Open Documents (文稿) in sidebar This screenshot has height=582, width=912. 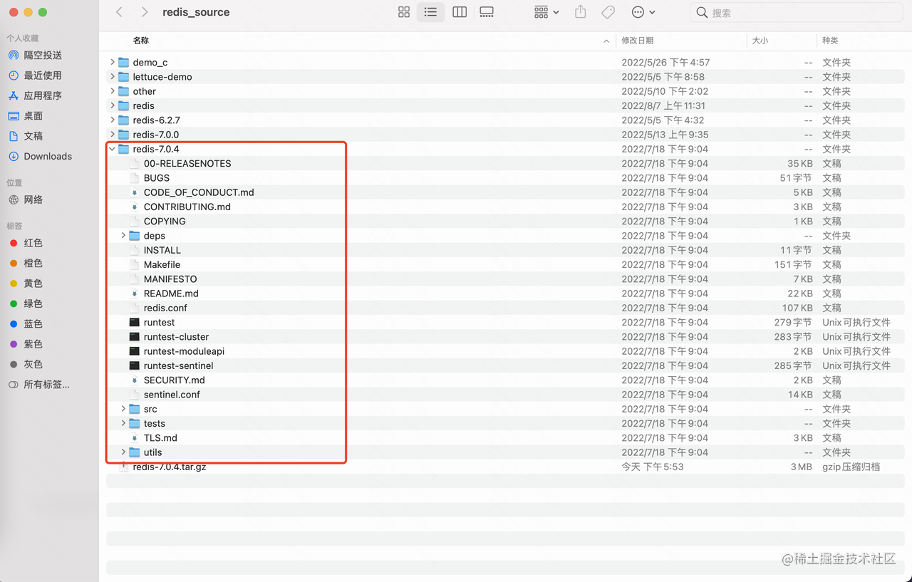[x=33, y=135]
